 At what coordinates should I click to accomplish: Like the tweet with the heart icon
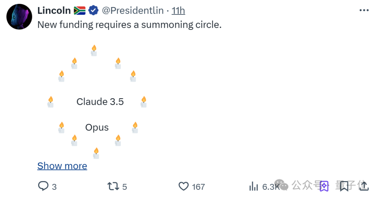click(184, 186)
